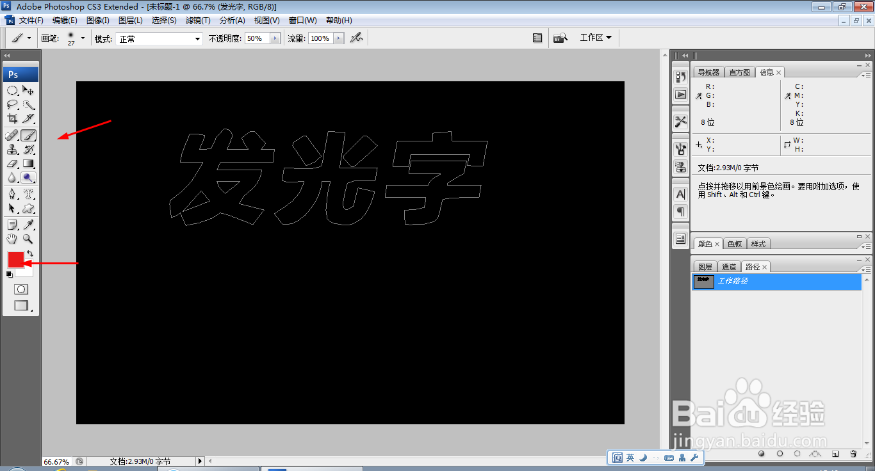
Task: Change the screen mode button
Action: (21, 306)
